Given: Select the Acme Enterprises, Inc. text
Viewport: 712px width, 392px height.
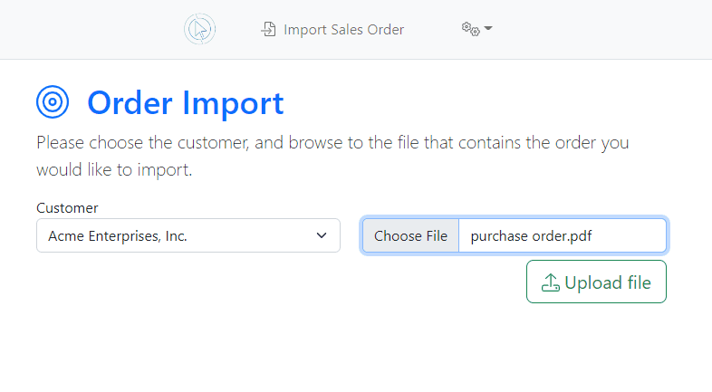Looking at the screenshot, I should (118, 236).
